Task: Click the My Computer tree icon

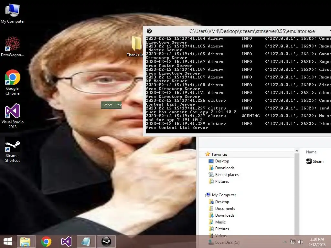Action: pyautogui.click(x=208, y=195)
